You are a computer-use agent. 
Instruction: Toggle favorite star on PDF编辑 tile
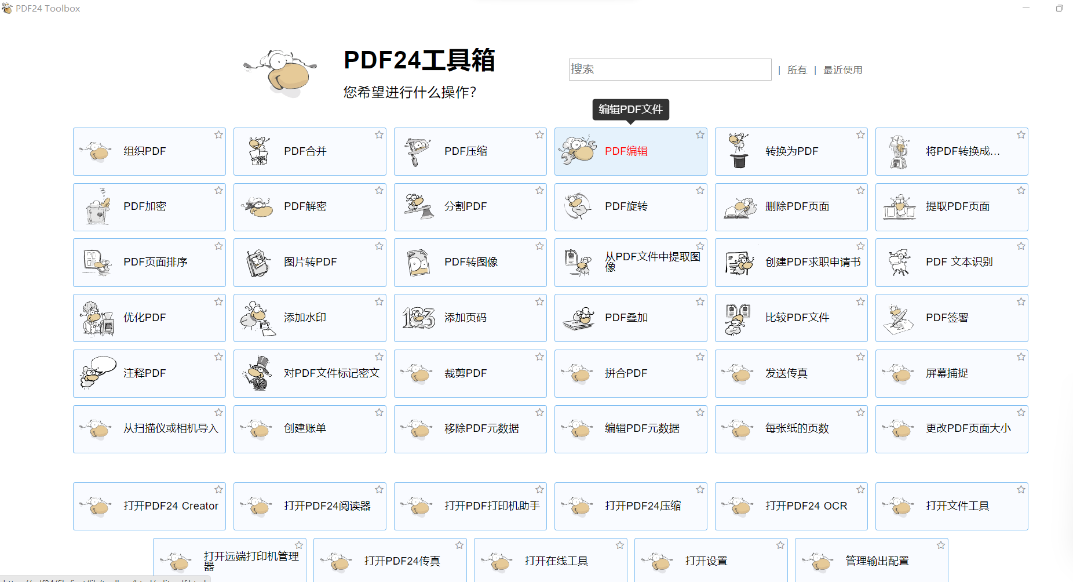tap(700, 135)
